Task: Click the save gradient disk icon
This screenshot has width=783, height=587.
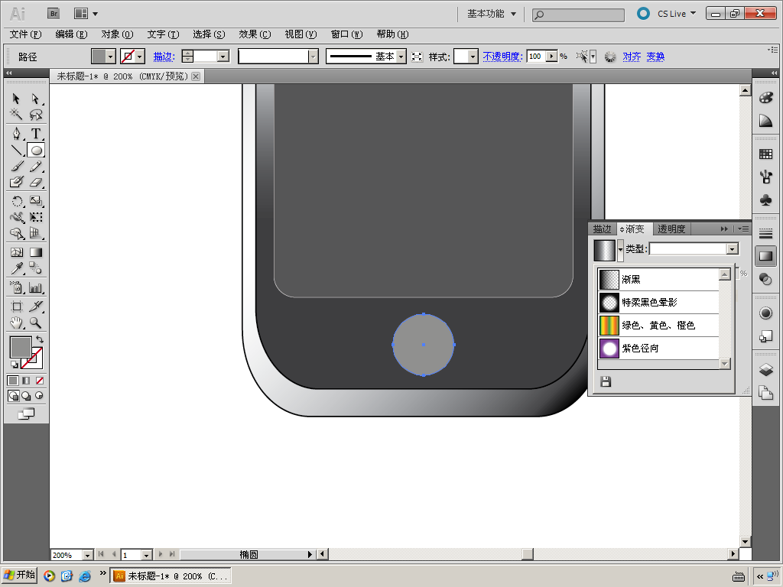Action: pyautogui.click(x=606, y=381)
